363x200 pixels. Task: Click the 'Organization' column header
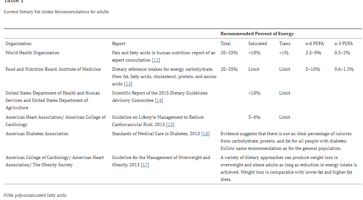[x=19, y=44]
